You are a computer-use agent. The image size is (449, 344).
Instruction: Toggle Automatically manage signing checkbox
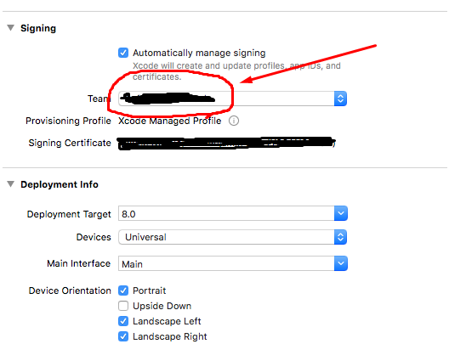coord(123,53)
